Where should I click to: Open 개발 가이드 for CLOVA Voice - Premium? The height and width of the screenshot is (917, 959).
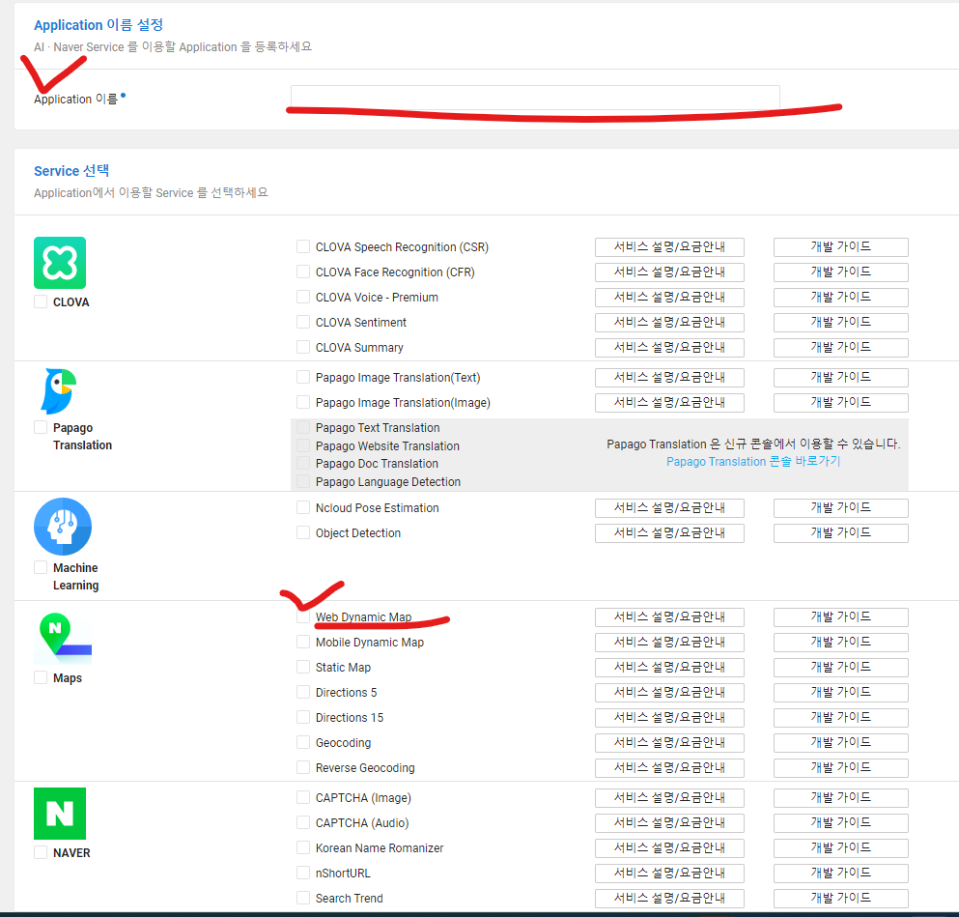[840, 298]
